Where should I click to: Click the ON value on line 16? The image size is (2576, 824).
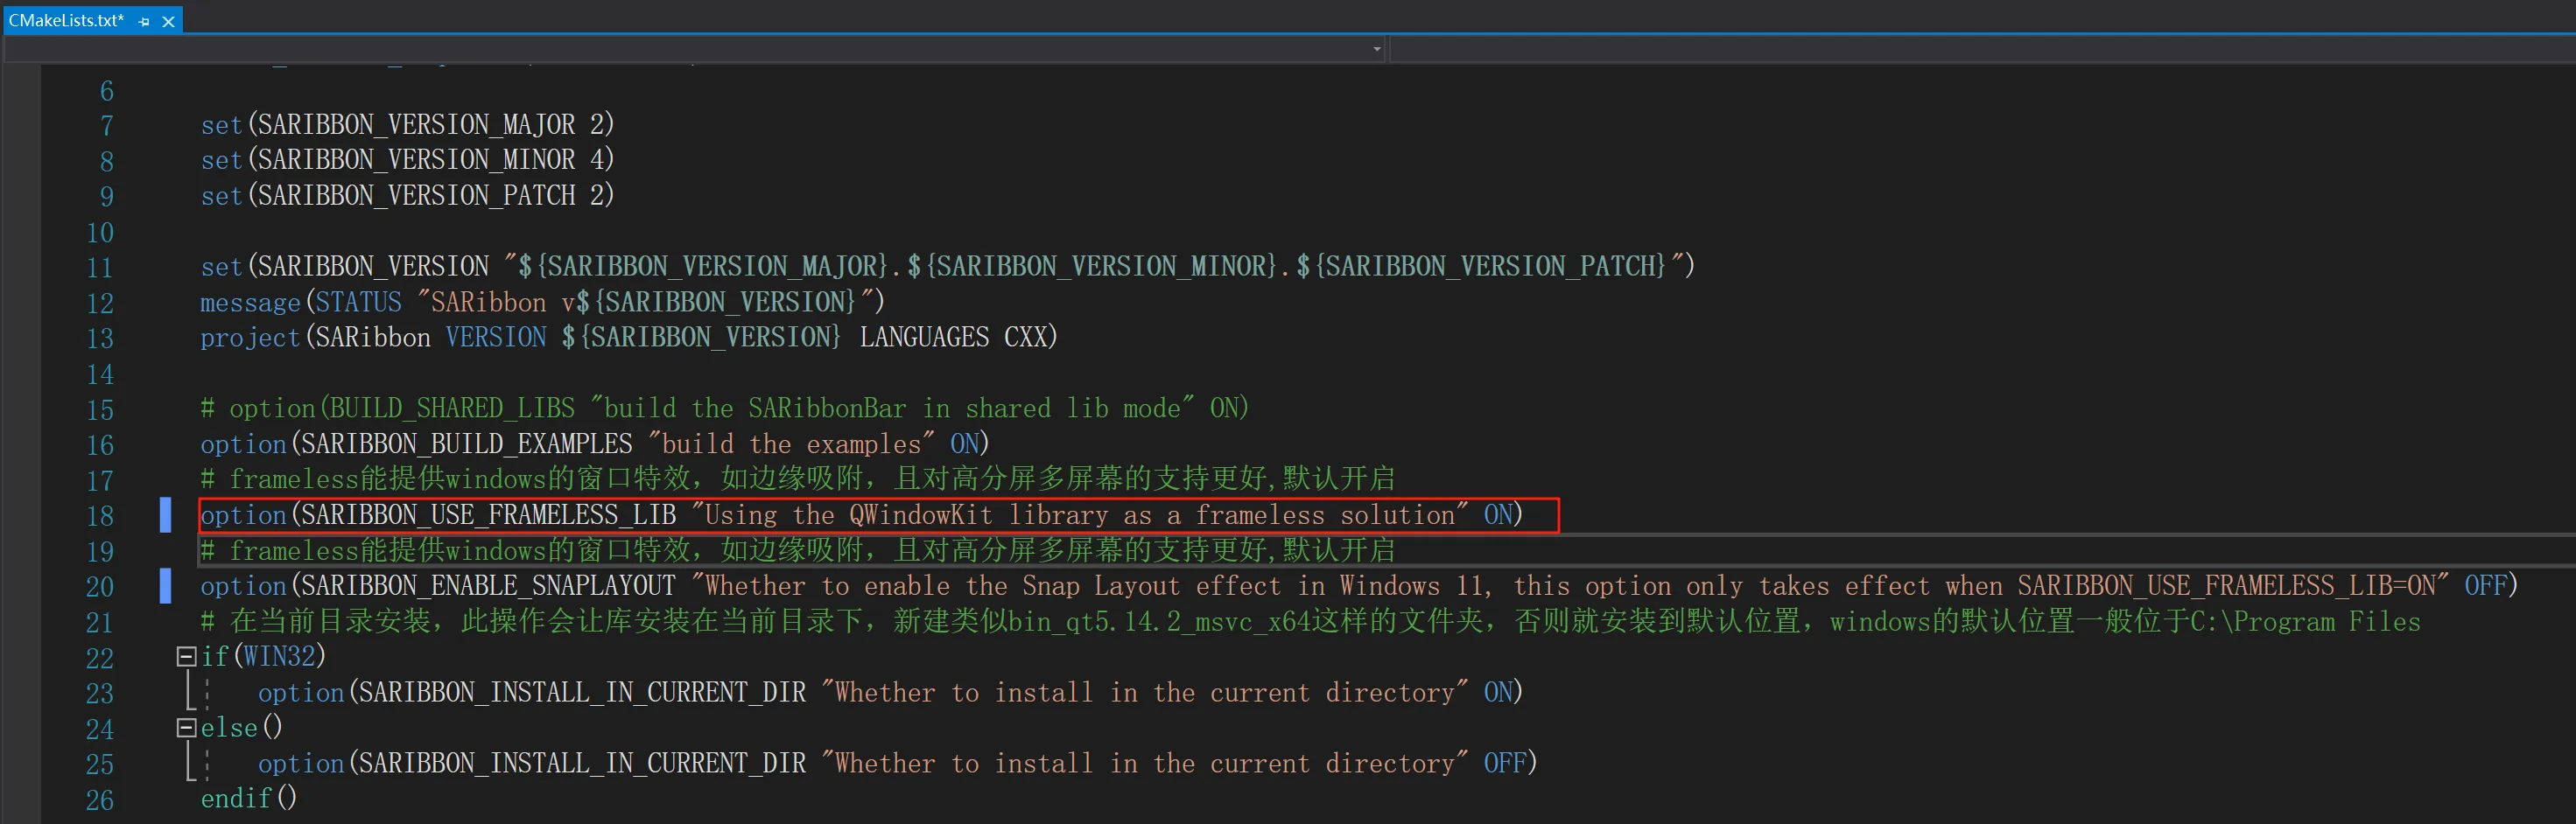tap(964, 444)
